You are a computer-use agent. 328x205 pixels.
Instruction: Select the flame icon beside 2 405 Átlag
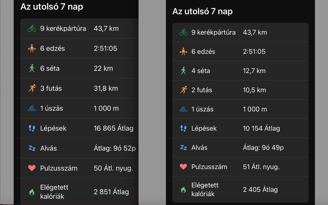pos(183,190)
